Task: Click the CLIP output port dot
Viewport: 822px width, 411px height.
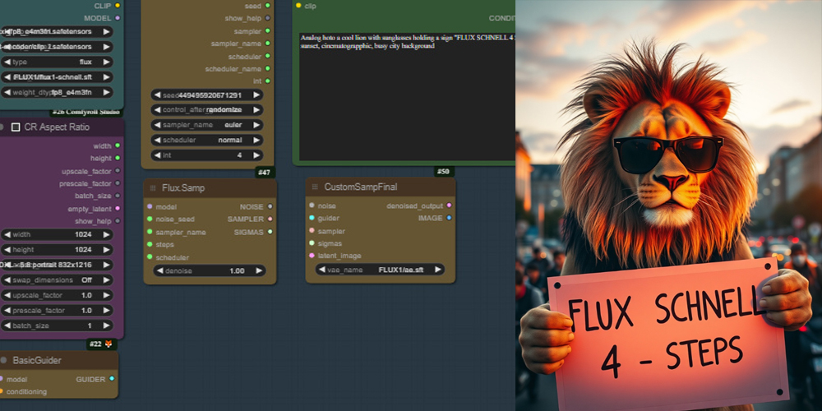Action: point(118,6)
